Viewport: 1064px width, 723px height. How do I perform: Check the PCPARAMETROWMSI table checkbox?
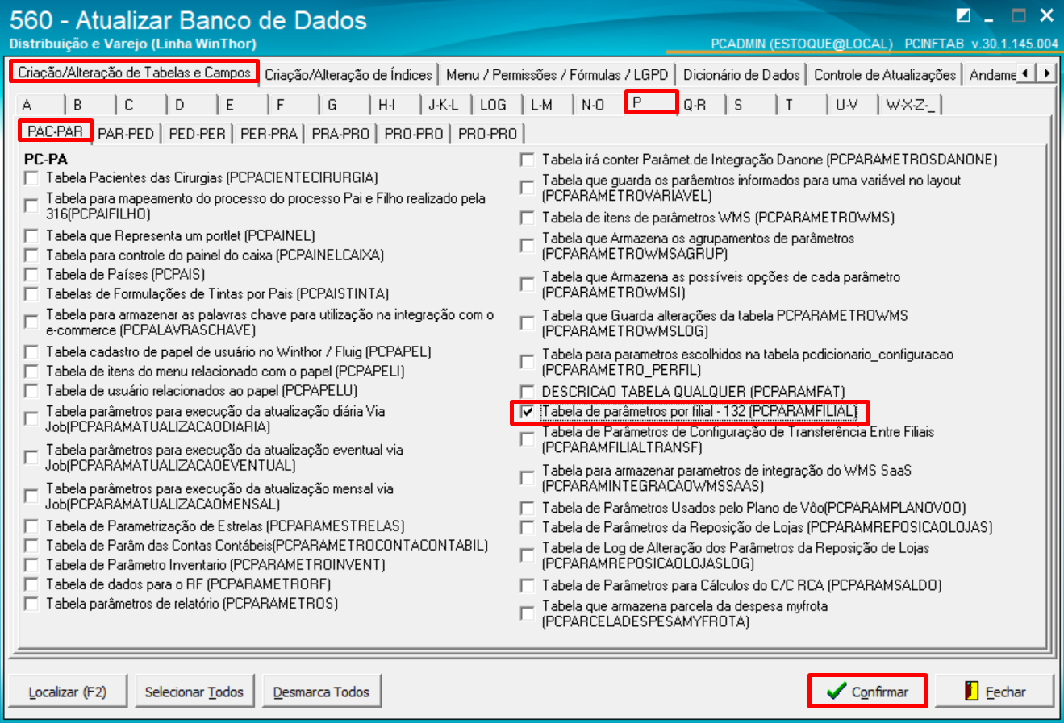[x=527, y=285]
